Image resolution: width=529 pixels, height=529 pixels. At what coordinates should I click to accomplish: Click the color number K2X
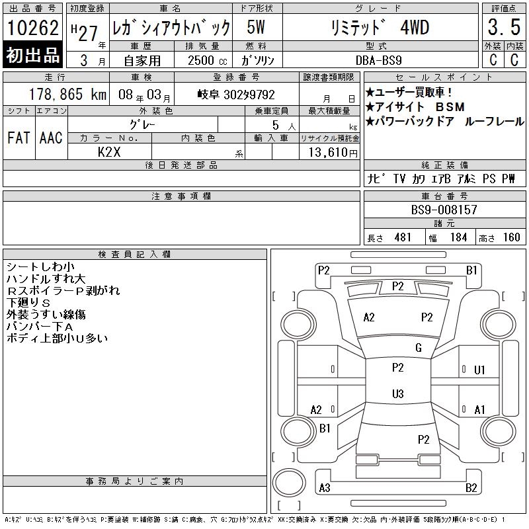(x=109, y=152)
